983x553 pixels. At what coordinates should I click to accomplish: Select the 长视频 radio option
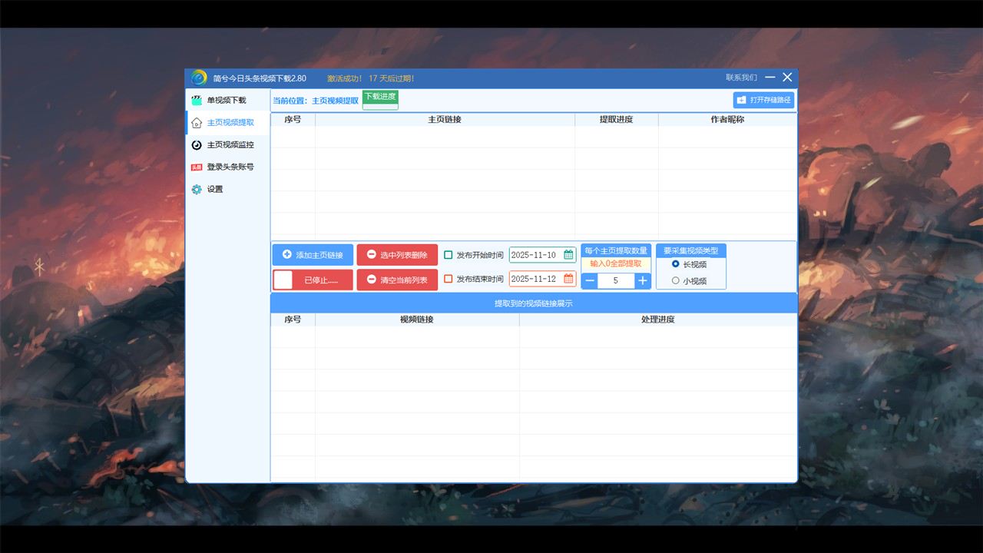[x=676, y=264]
